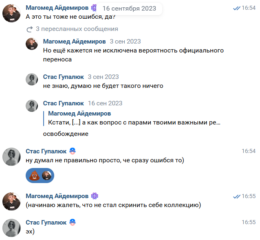Image resolution: width=260 pixels, height=240 pixels.
Task: Click the blue helmet status icon beside last Стас Гупалюк
Action: tap(73, 222)
